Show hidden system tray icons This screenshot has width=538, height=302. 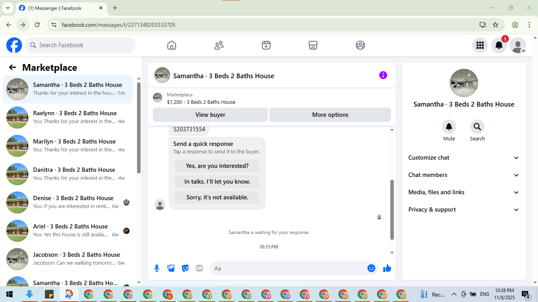click(454, 294)
